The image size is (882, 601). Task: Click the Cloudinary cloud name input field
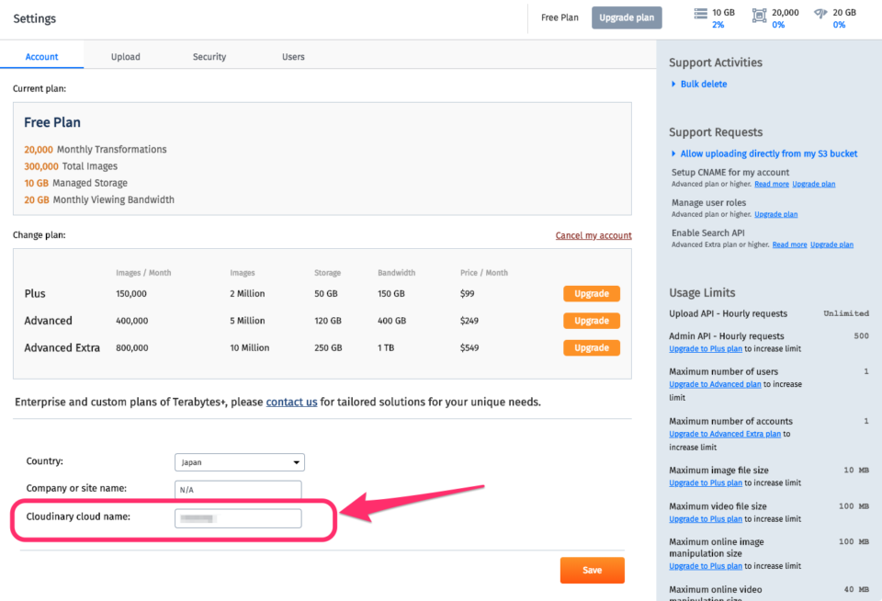tap(238, 517)
